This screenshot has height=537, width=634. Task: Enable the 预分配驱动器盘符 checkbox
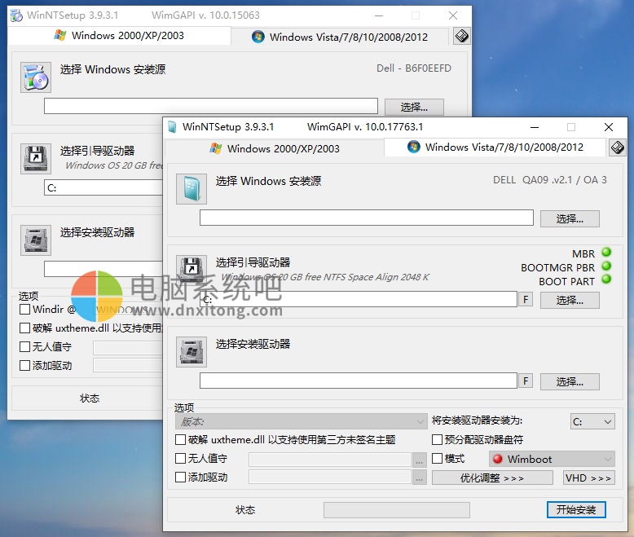coord(437,439)
